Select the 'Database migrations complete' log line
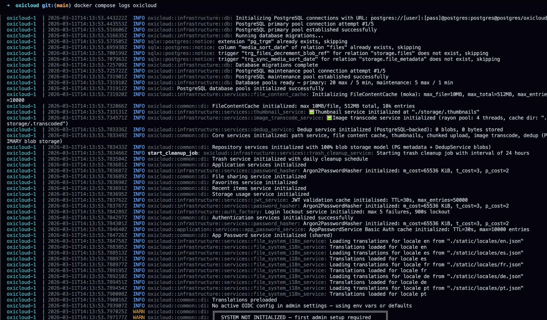Screen dimensions: 547x320 click(277, 65)
